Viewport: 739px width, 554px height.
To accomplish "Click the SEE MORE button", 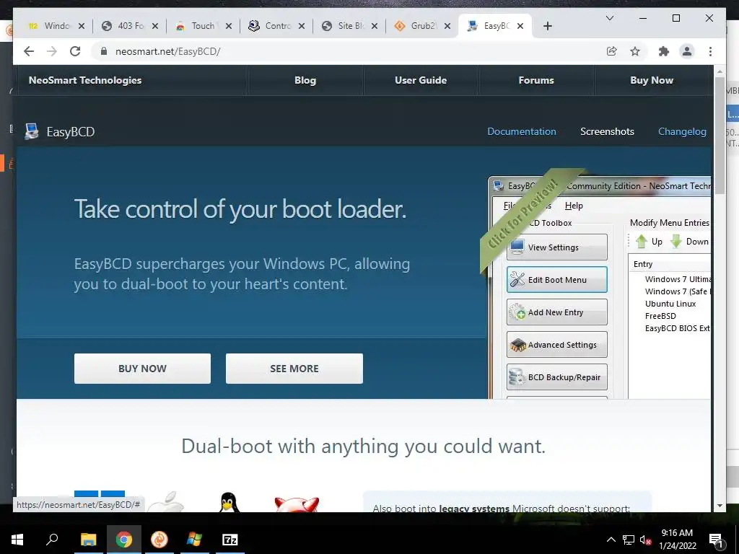I will click(x=294, y=369).
